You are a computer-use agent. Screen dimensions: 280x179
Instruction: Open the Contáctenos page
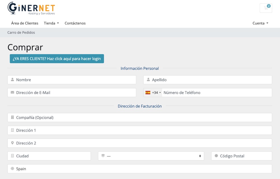click(75, 23)
